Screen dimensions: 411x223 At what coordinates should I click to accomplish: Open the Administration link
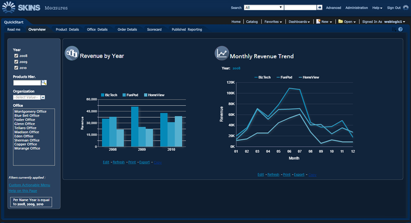coord(356,8)
